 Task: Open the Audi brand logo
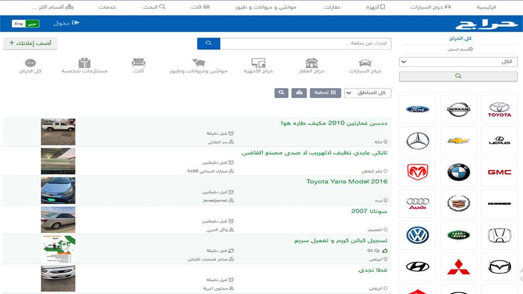417,203
